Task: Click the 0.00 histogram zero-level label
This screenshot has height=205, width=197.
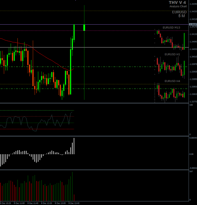Action: click(x=191, y=154)
